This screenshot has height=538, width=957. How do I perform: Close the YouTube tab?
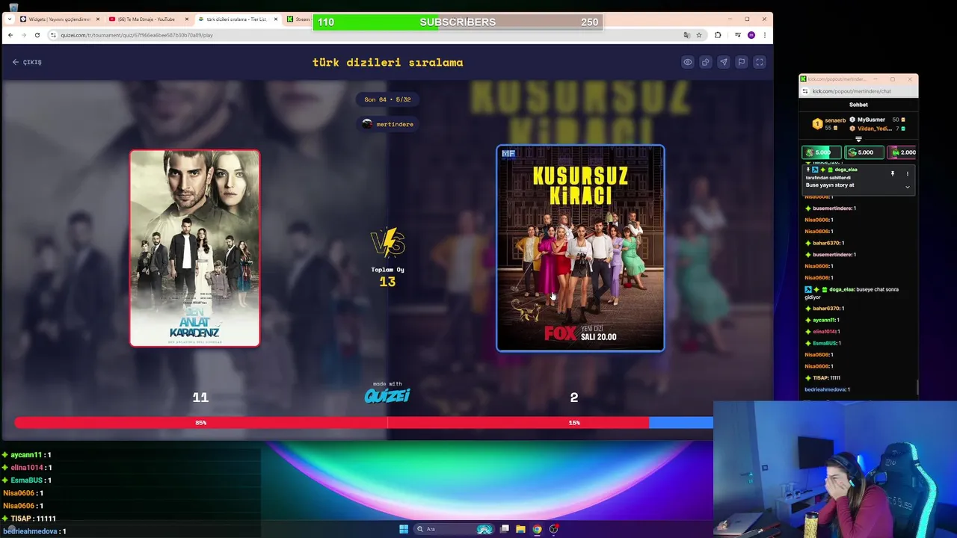point(186,19)
